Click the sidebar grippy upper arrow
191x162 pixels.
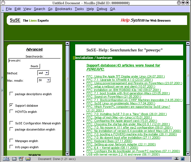[2, 78]
